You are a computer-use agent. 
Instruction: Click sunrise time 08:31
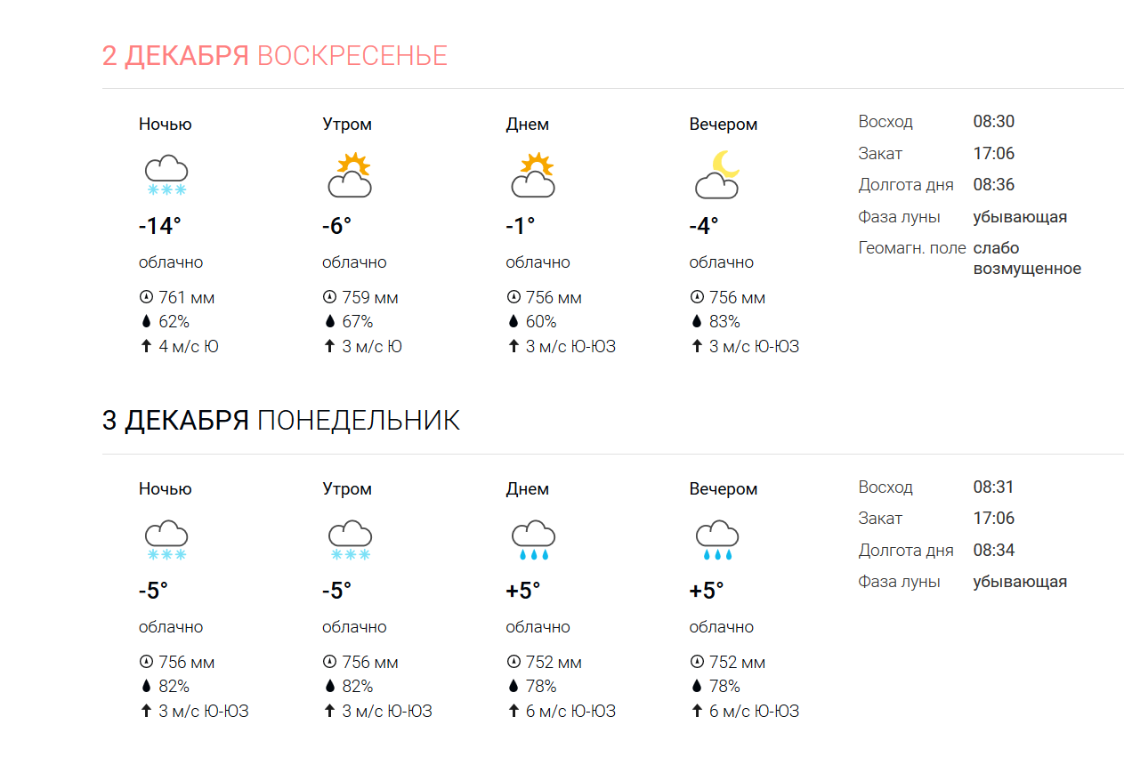994,487
